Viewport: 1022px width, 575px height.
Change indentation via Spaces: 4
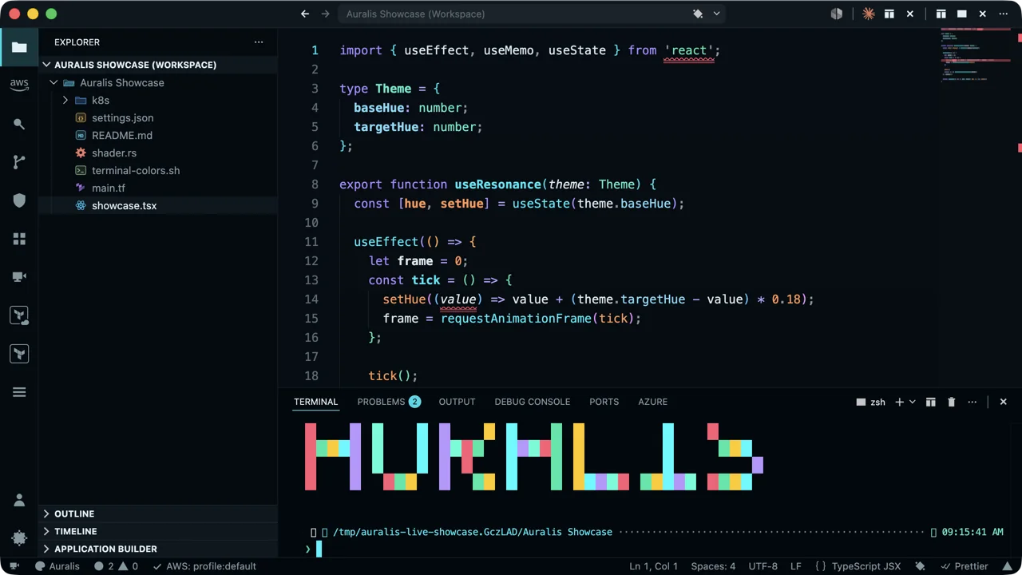[713, 566]
